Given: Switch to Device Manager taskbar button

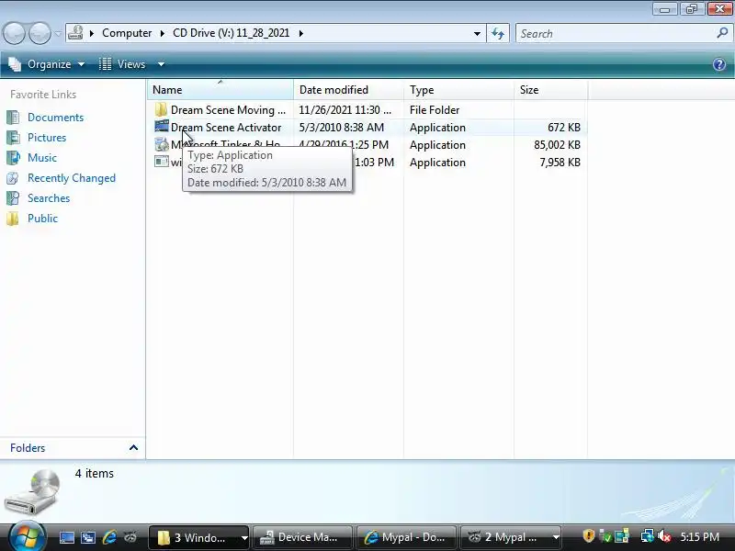Looking at the screenshot, I should click(302, 537).
